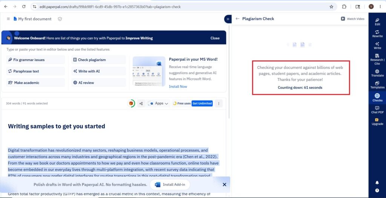Click the gift reward progress icon
Screen dimensions: 386x198
(131, 103)
